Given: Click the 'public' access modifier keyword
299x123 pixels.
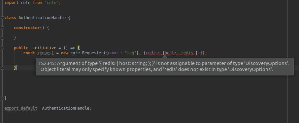Looking at the screenshot, I should click(21, 48).
